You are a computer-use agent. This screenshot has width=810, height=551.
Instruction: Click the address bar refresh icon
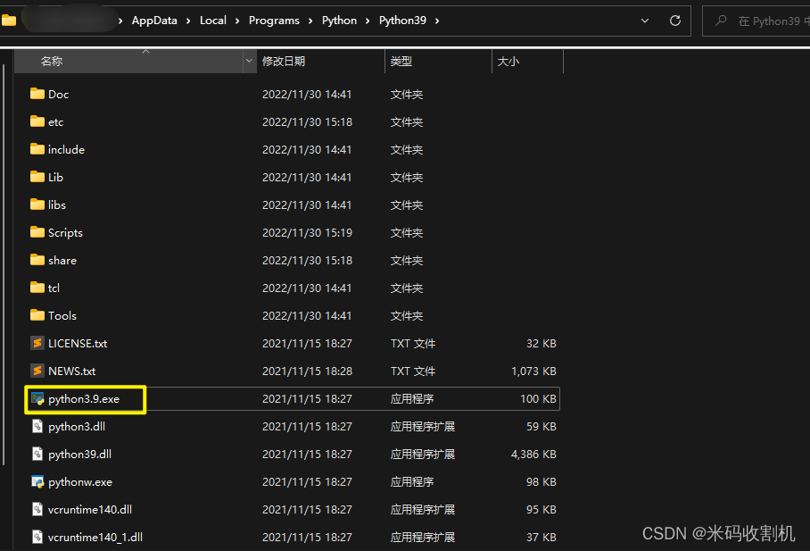675,20
